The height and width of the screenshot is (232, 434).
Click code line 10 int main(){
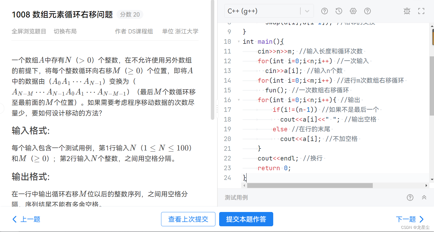[x=263, y=42]
